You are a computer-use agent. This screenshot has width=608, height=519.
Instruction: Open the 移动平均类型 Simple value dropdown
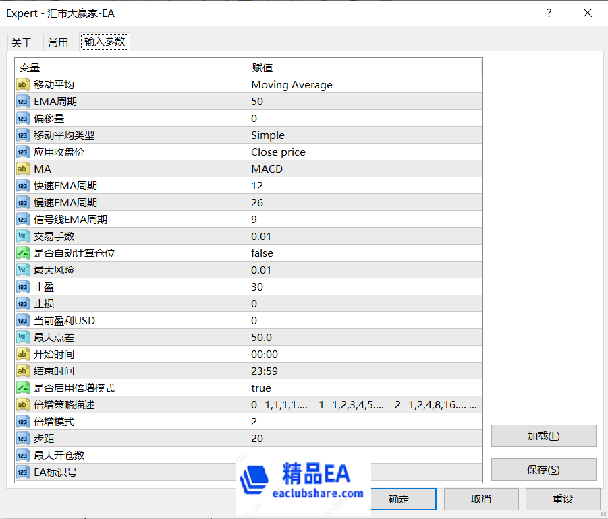[x=364, y=135]
